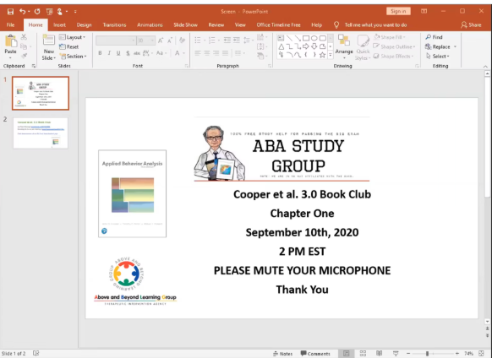Screen dimensions: 492x358
Task: Click the Tell me lightbulb icon
Action: click(336, 24)
